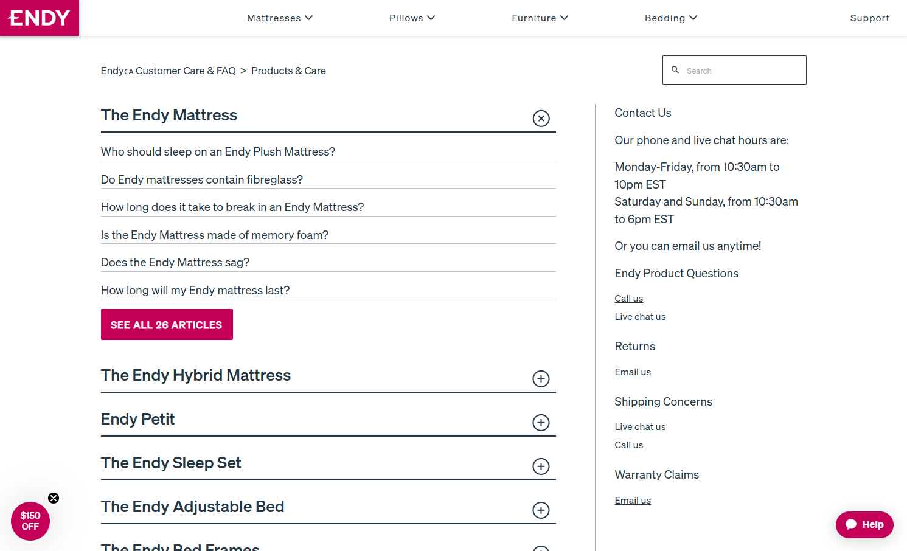This screenshot has height=551, width=907.
Task: Expand The Endy Adjustable Bed section
Action: tap(541, 510)
